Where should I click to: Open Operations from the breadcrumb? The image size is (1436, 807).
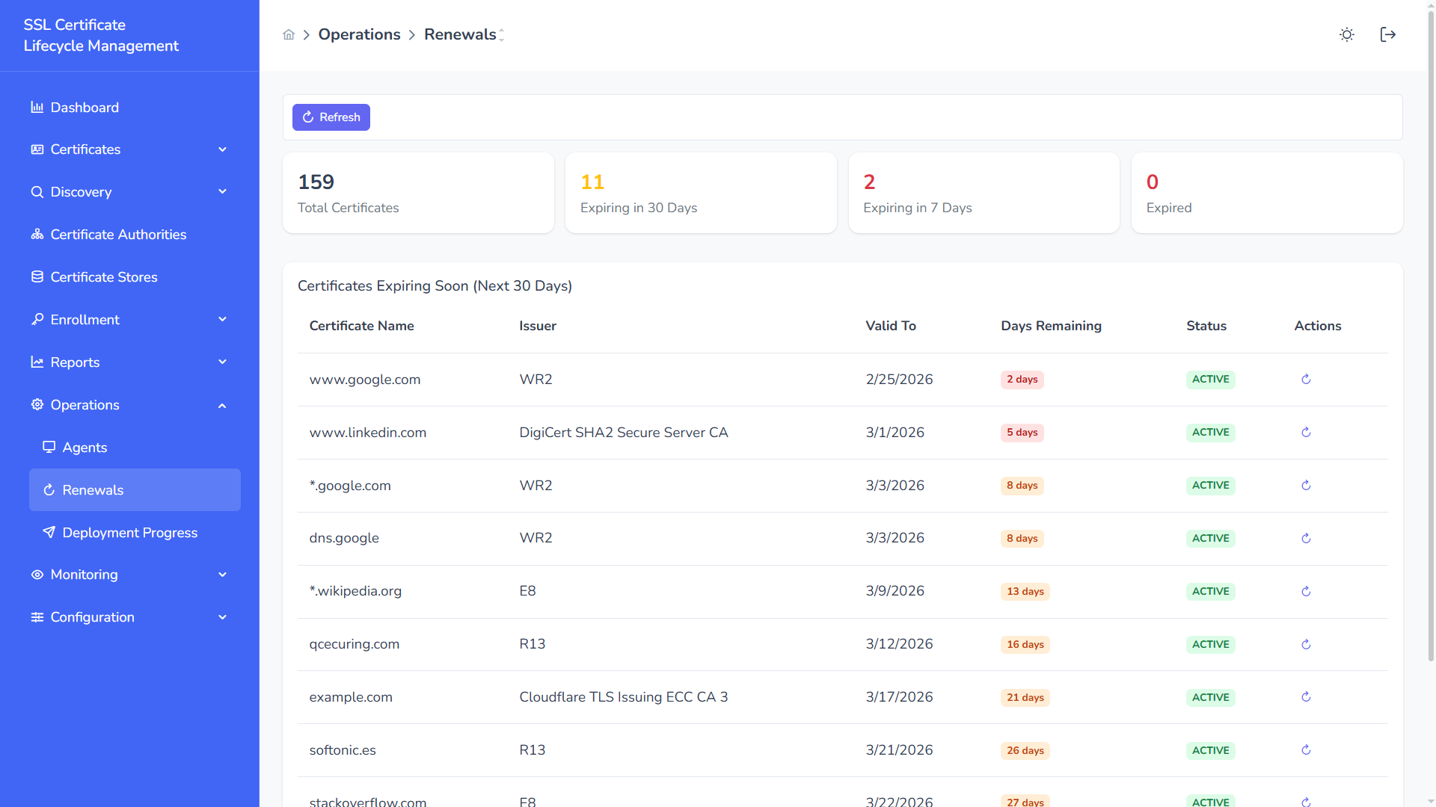click(x=359, y=34)
